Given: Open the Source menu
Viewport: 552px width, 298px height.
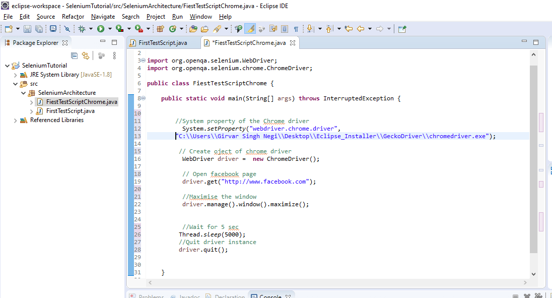Looking at the screenshot, I should pos(46,17).
